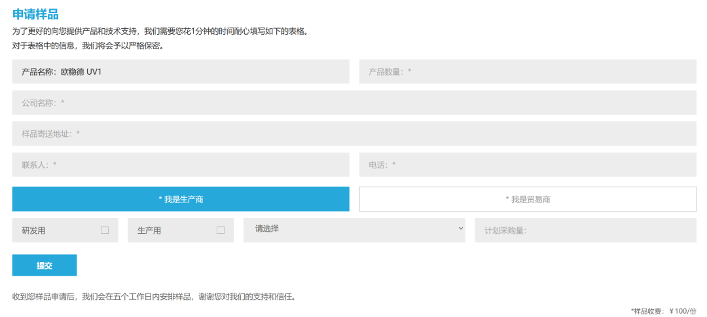Focus the 电话 input field
The image size is (707, 317).
pyautogui.click(x=527, y=165)
